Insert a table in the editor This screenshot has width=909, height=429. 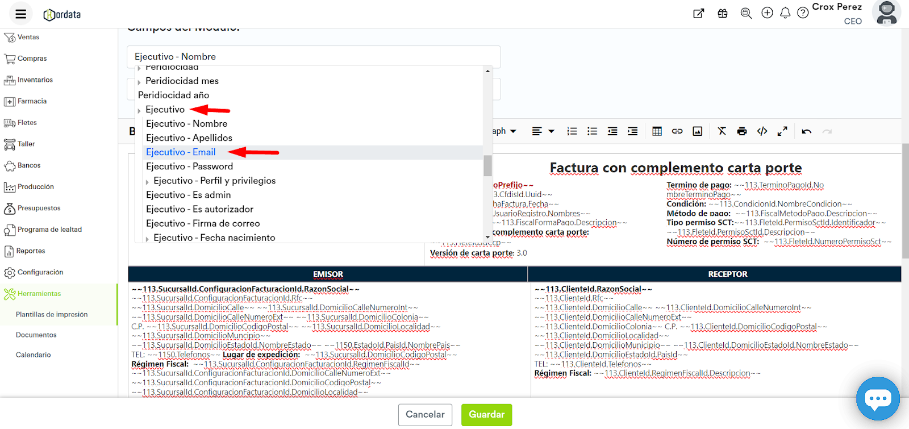(x=657, y=131)
